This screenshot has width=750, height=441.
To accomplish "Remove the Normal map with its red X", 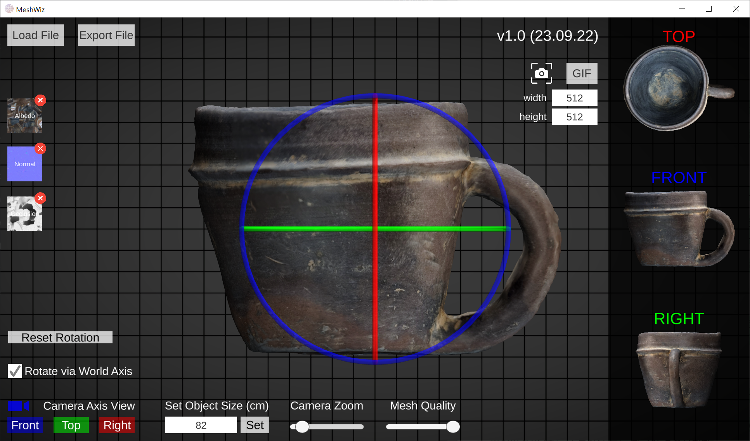I will click(x=40, y=148).
